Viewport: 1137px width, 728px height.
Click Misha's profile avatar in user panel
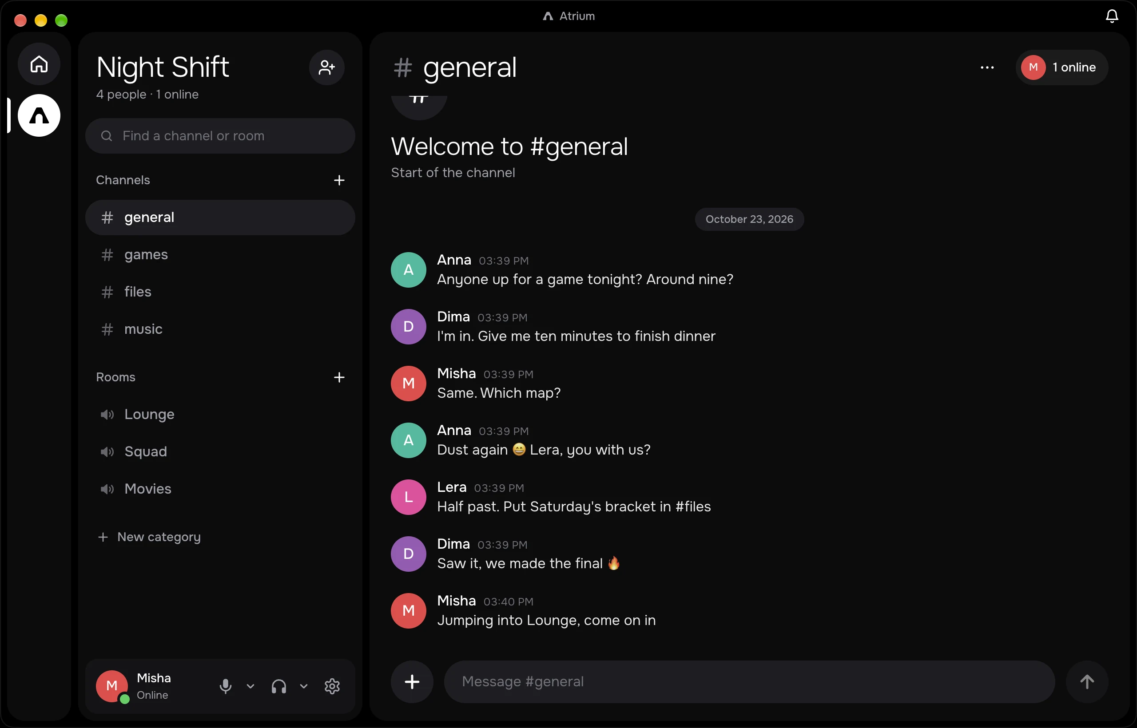[111, 686]
